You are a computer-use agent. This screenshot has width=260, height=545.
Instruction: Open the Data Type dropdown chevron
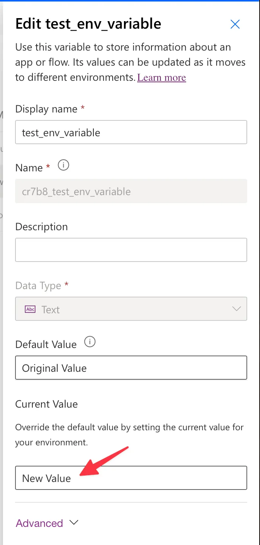236,309
